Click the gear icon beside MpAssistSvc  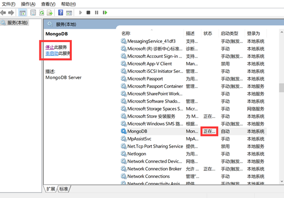(x=124, y=139)
